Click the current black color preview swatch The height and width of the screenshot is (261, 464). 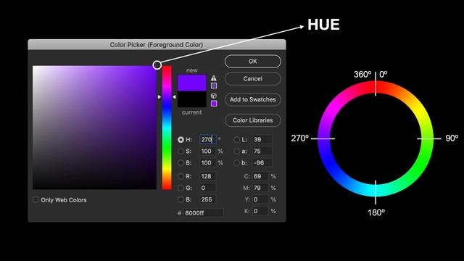(191, 99)
